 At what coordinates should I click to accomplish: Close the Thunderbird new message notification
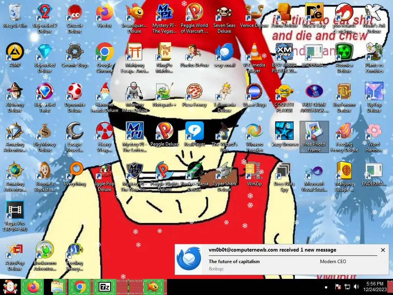point(383,250)
